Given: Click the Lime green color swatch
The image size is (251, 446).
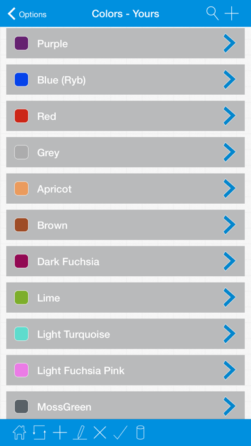Looking at the screenshot, I should pyautogui.click(x=21, y=297).
